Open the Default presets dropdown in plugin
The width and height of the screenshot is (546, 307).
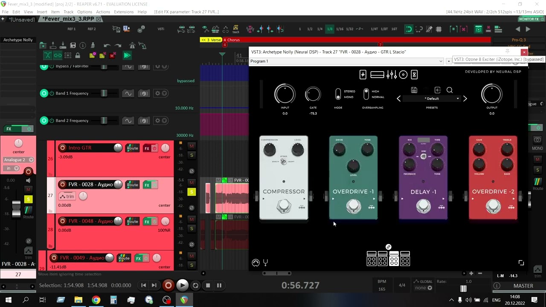432,98
